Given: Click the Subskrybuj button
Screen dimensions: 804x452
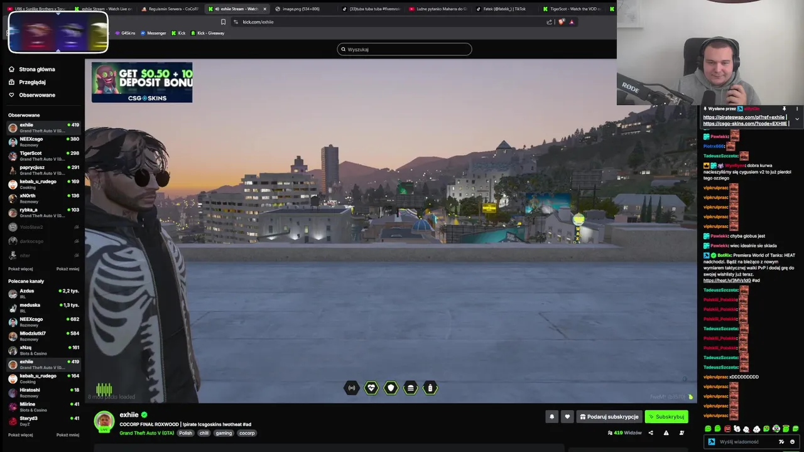Looking at the screenshot, I should coord(666,417).
